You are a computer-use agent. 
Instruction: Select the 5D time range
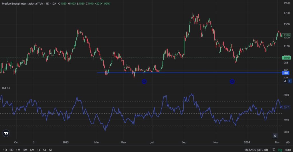click(11, 150)
